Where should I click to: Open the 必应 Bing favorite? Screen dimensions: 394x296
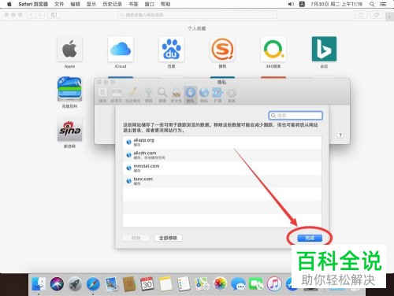(324, 52)
